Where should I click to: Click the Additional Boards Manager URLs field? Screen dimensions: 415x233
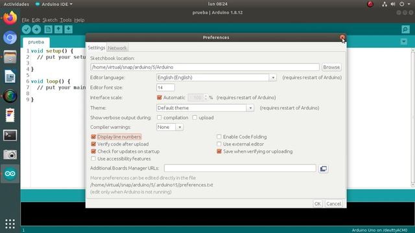click(240, 168)
